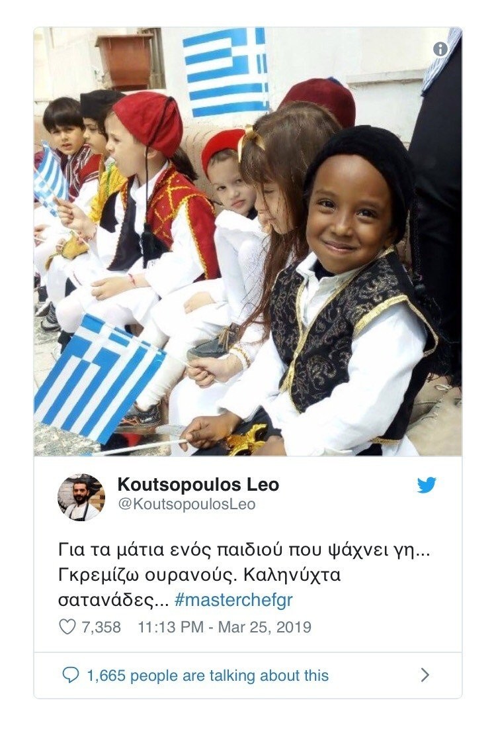Click the text "Καληνύχτα" in the tweet
The width and height of the screenshot is (496, 749).
coord(292,575)
